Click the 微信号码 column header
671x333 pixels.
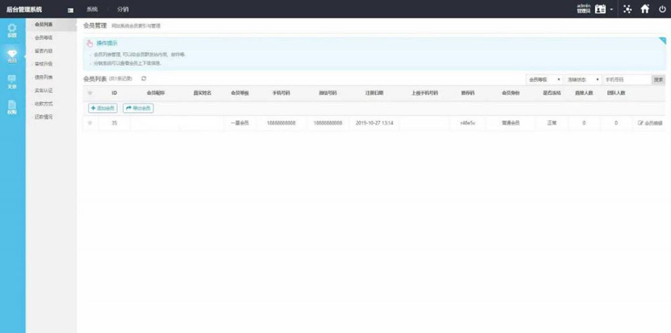pos(328,92)
